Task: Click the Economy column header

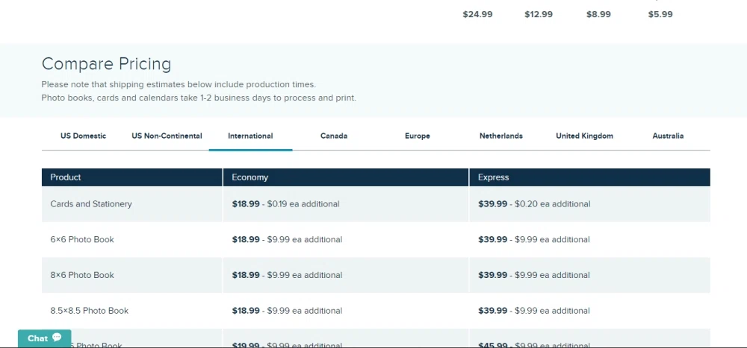Action: pyautogui.click(x=250, y=177)
